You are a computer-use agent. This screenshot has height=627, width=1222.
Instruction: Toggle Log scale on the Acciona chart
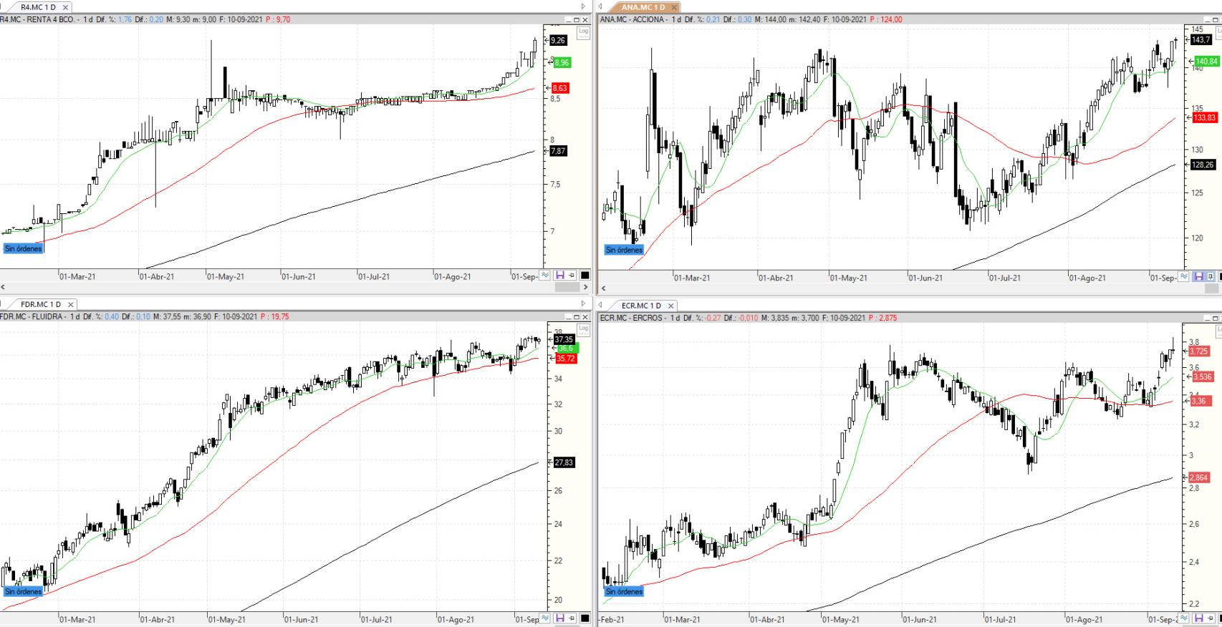click(x=1218, y=32)
